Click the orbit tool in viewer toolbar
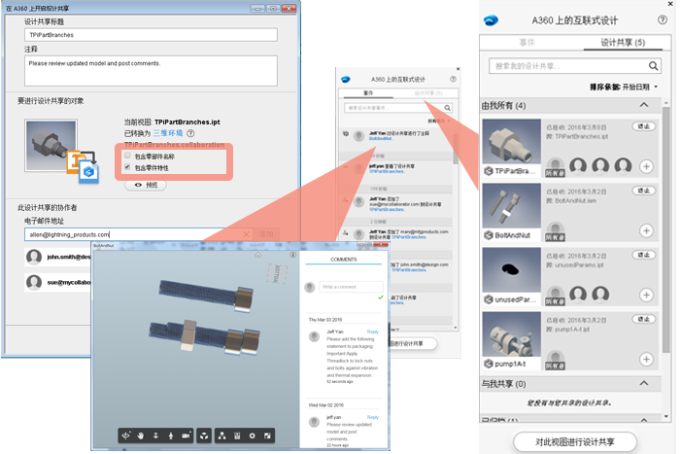681x454 pixels. pos(126,436)
